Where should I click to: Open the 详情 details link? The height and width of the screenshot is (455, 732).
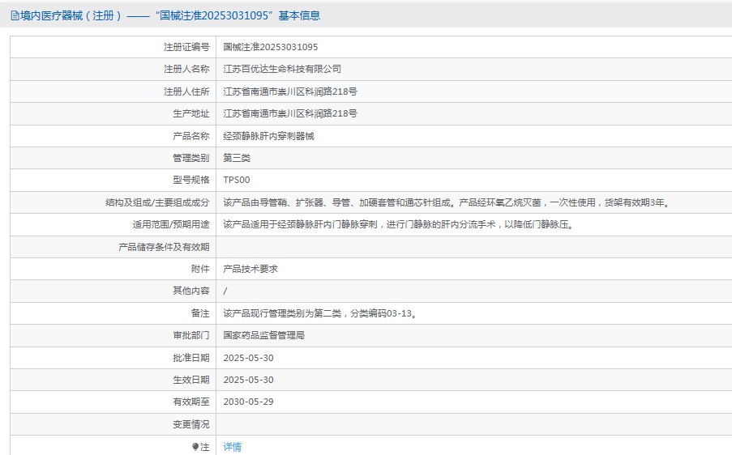click(x=233, y=447)
